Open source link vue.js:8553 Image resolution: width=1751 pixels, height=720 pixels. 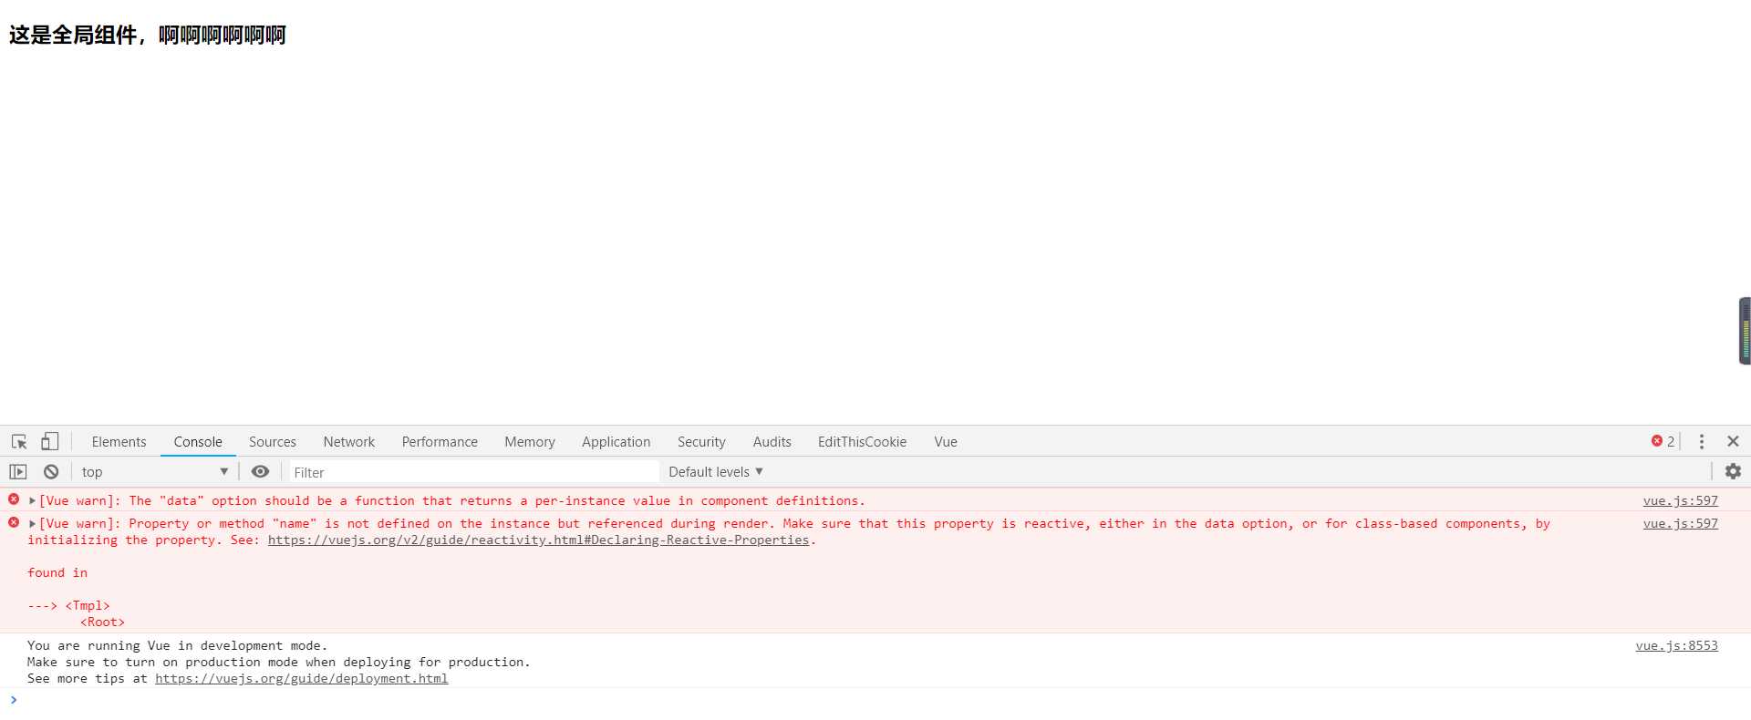[x=1676, y=646]
